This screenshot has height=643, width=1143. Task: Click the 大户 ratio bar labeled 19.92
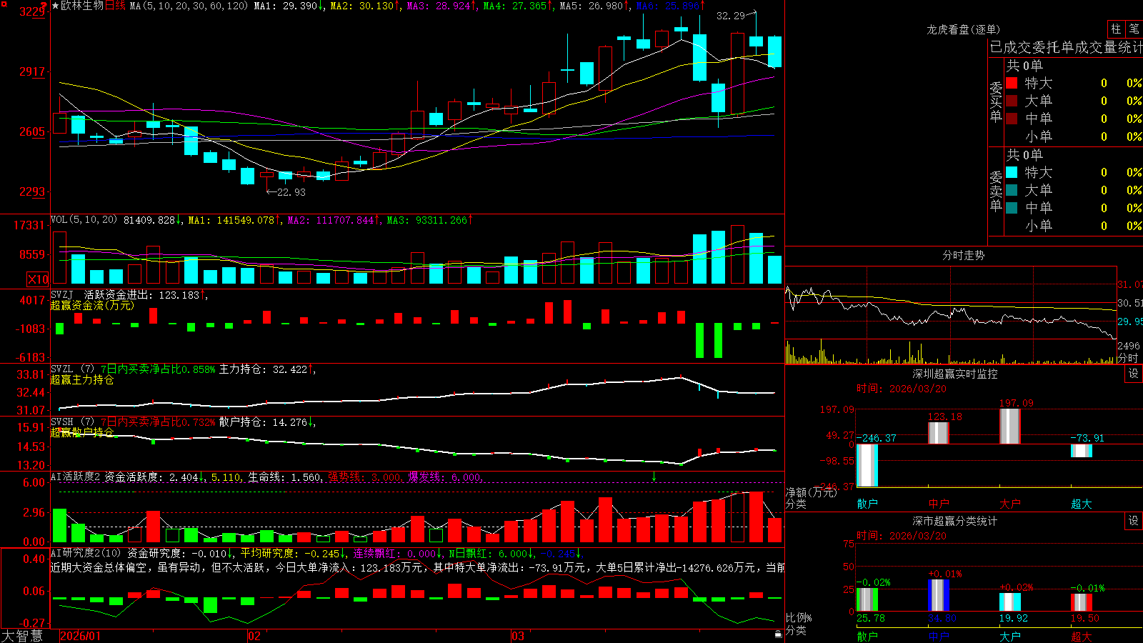1009,602
